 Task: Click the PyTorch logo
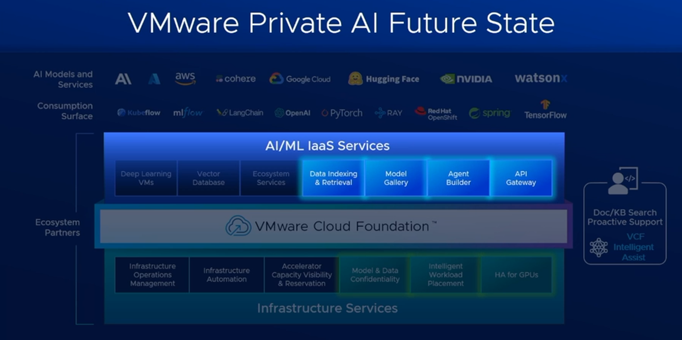pyautogui.click(x=342, y=113)
